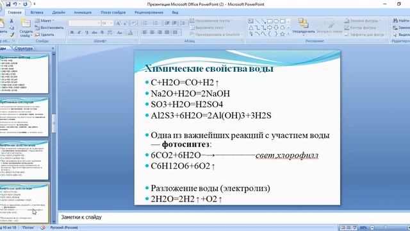Center the paragraph text
410x231 pixels.
click(x=152, y=33)
